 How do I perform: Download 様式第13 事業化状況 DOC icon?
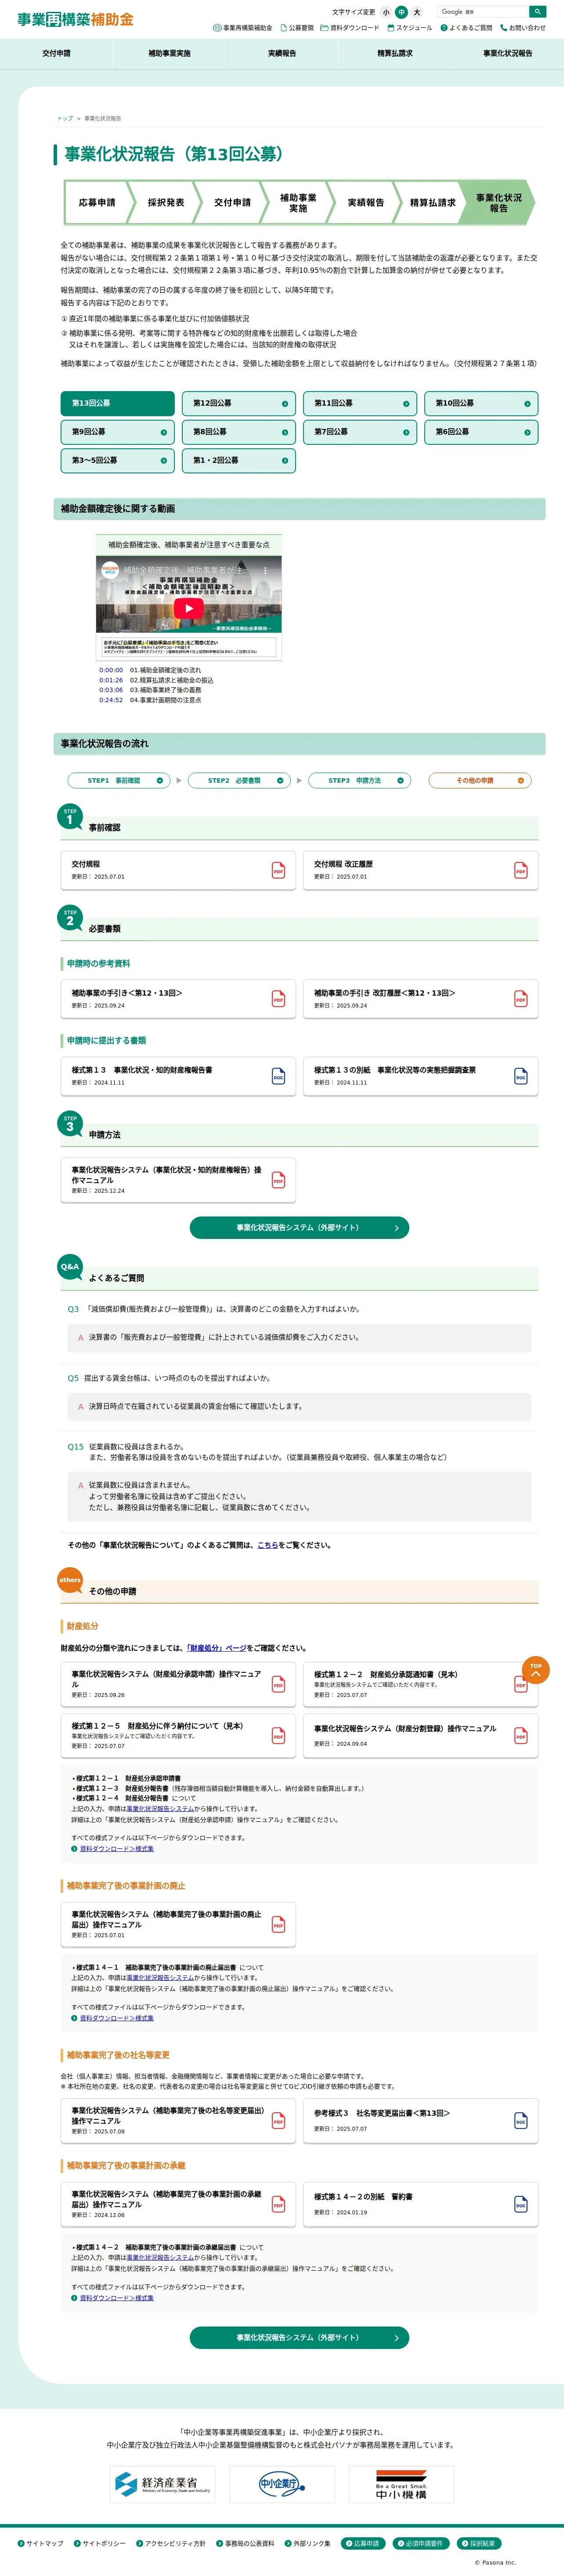tap(278, 1076)
